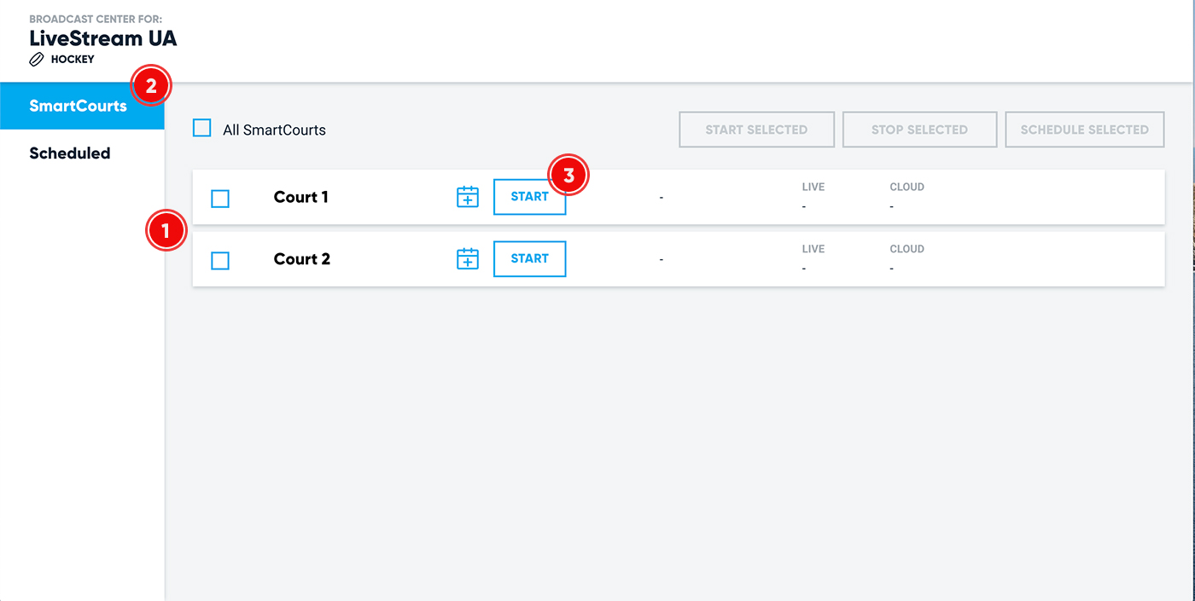Select the Court 2 checkbox
Screen dimensions: 1195x601
220,261
